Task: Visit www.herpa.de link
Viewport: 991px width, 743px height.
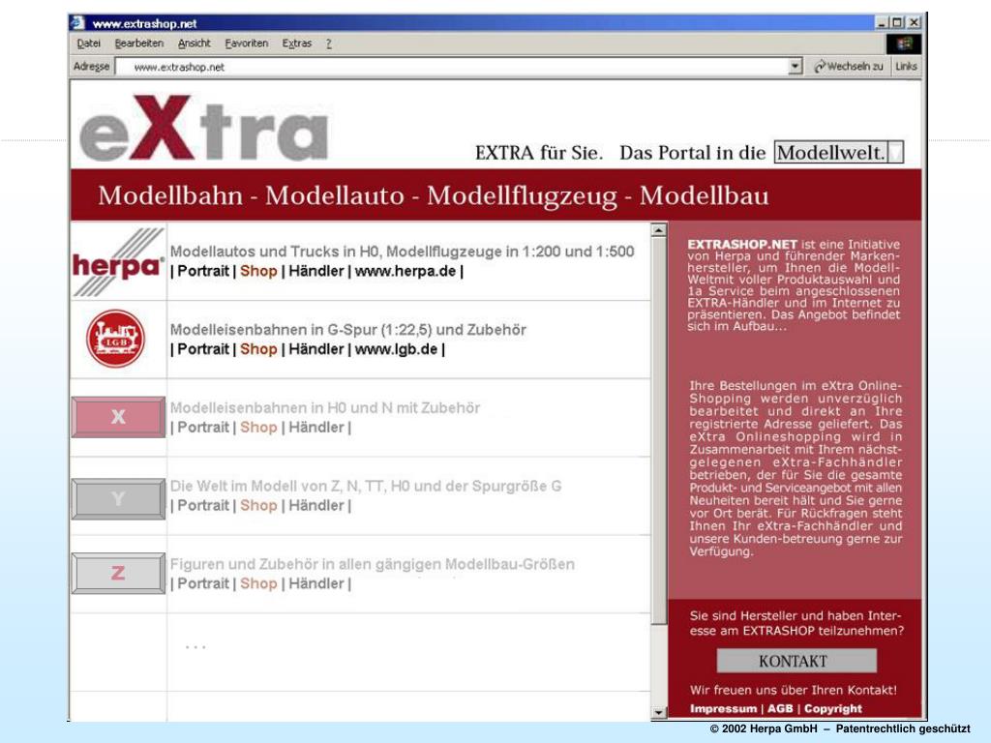Action: click(x=405, y=271)
